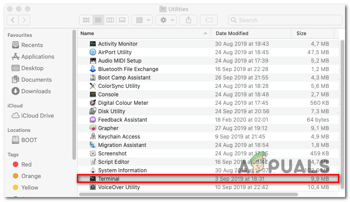Select the "Grapher" file name

[x=108, y=128]
